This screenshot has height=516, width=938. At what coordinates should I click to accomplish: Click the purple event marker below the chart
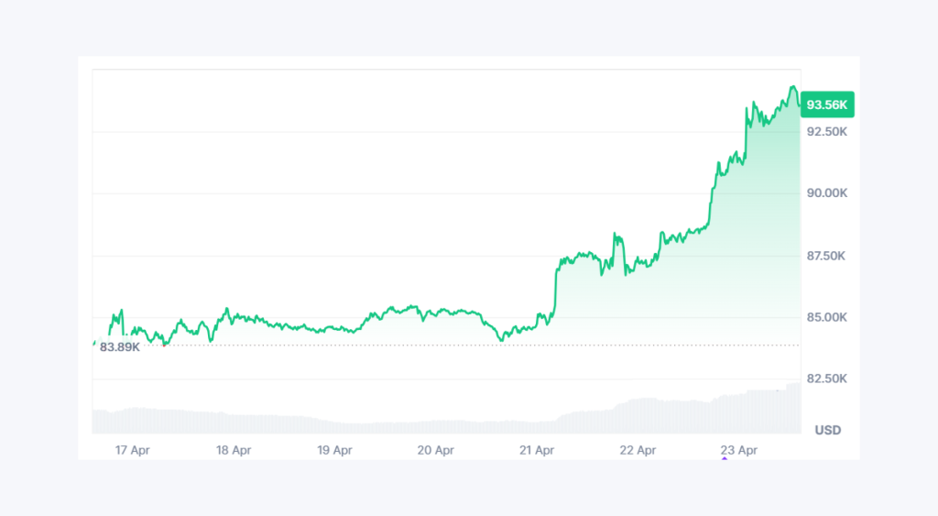click(725, 458)
